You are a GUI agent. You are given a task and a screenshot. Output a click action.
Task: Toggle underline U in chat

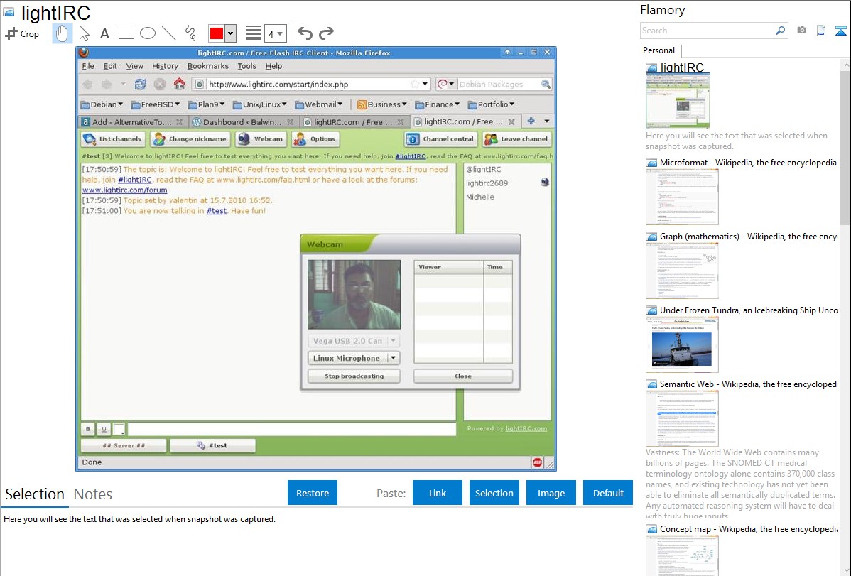104,430
